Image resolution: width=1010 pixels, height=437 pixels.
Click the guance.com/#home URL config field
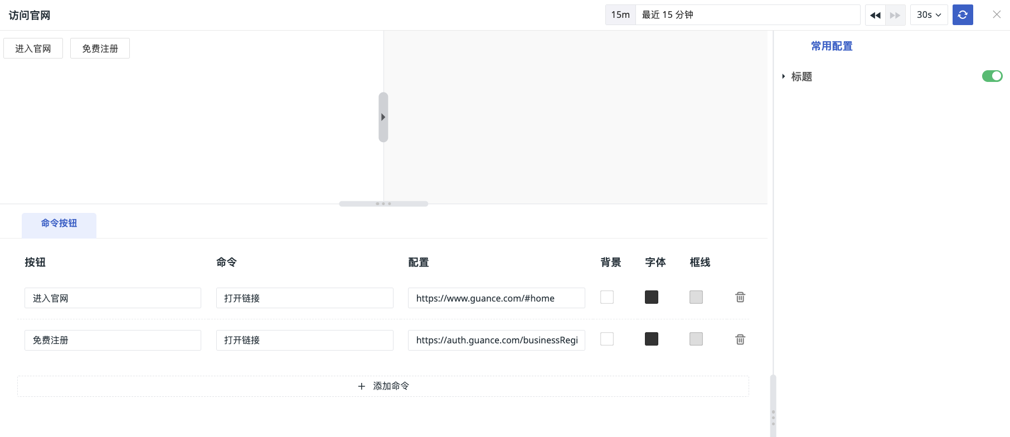pyautogui.click(x=496, y=298)
